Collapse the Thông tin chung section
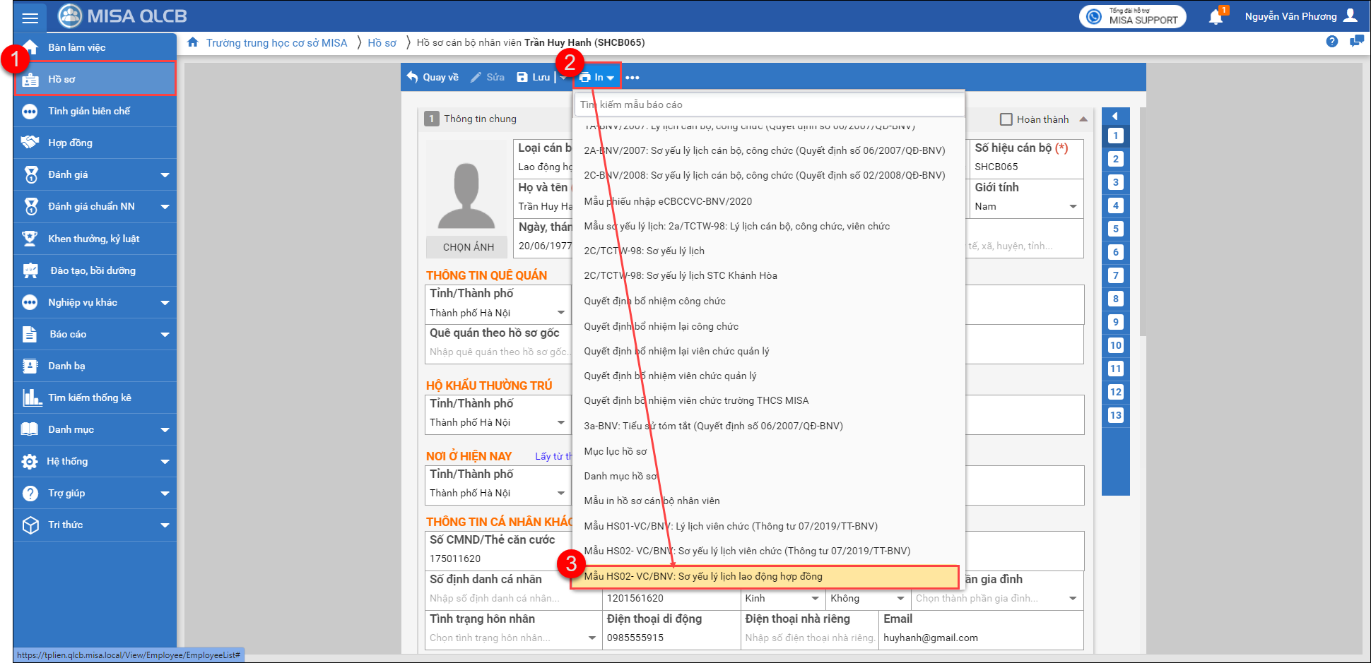Image resolution: width=1371 pixels, height=663 pixels. coord(1083,119)
